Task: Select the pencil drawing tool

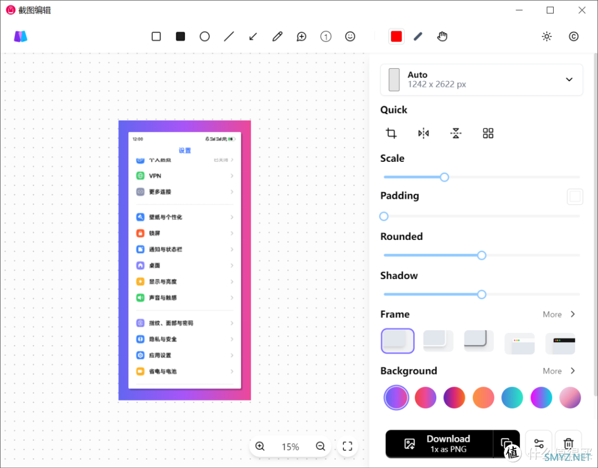Action: pyautogui.click(x=277, y=37)
